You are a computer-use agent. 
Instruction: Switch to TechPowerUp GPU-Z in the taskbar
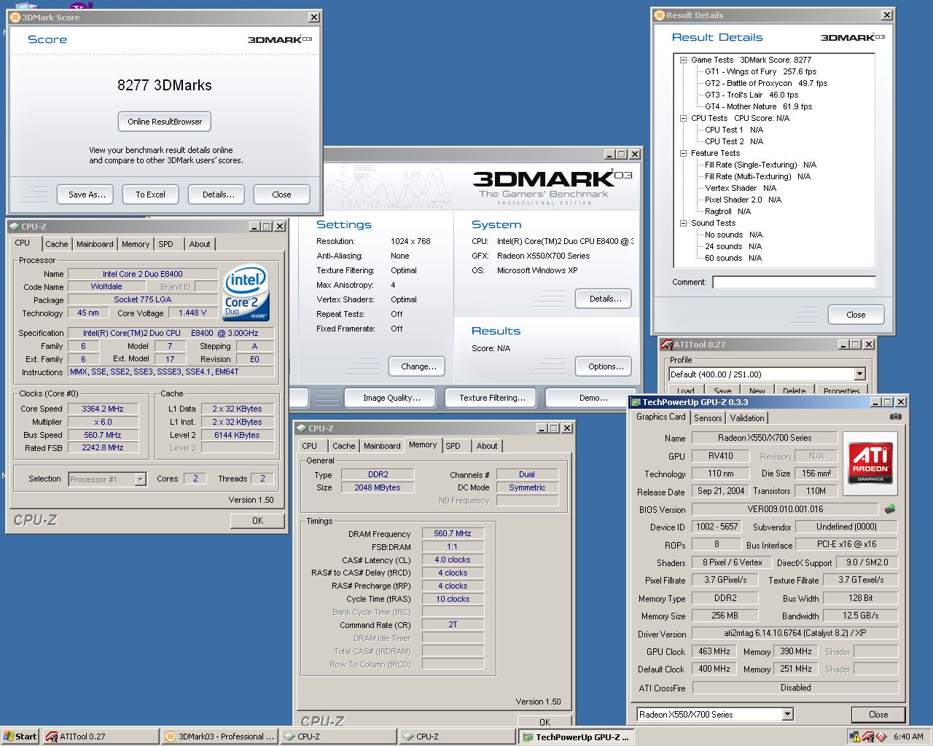[577, 737]
